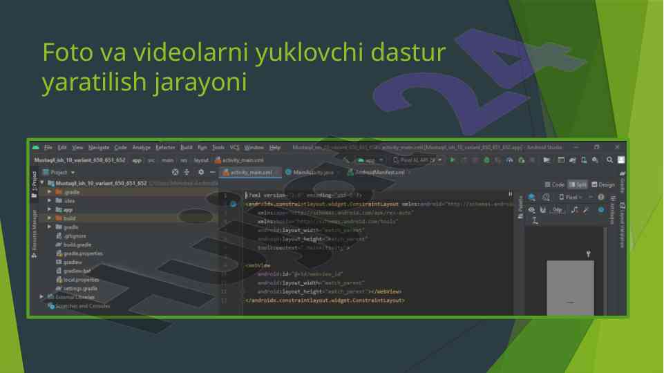
Task: Click the Search Everywhere magnifier icon
Action: tap(610, 160)
